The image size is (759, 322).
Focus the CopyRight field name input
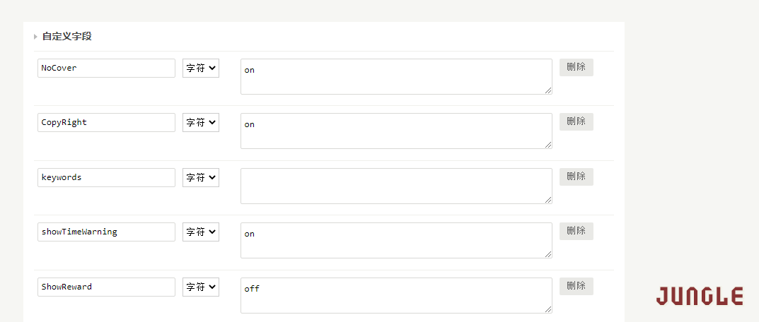[107, 122]
